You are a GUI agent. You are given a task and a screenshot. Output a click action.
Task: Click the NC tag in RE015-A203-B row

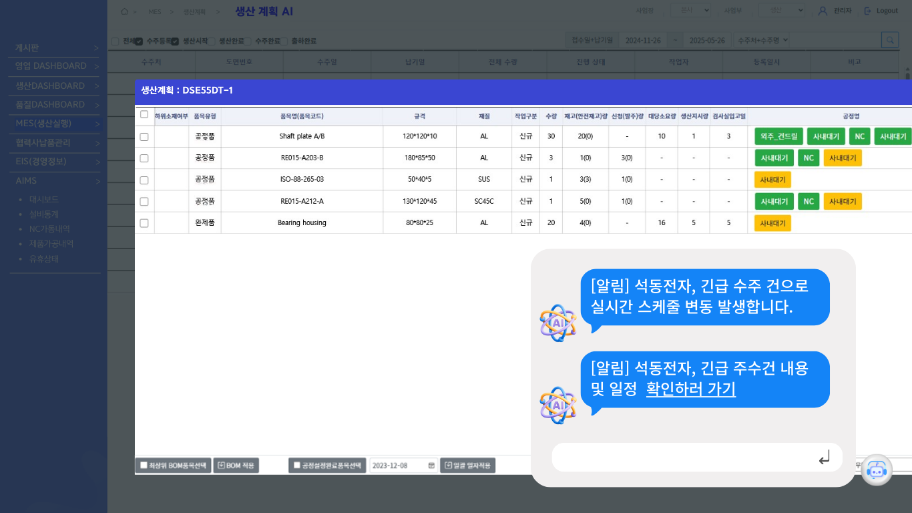click(x=809, y=158)
